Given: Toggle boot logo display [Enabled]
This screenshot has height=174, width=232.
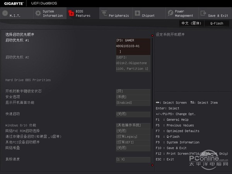Looking at the screenshot, I should tap(133, 103).
